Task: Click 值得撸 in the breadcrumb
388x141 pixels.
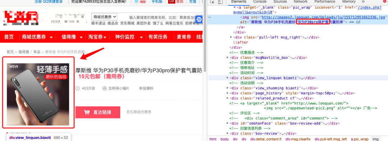Action: (23, 52)
